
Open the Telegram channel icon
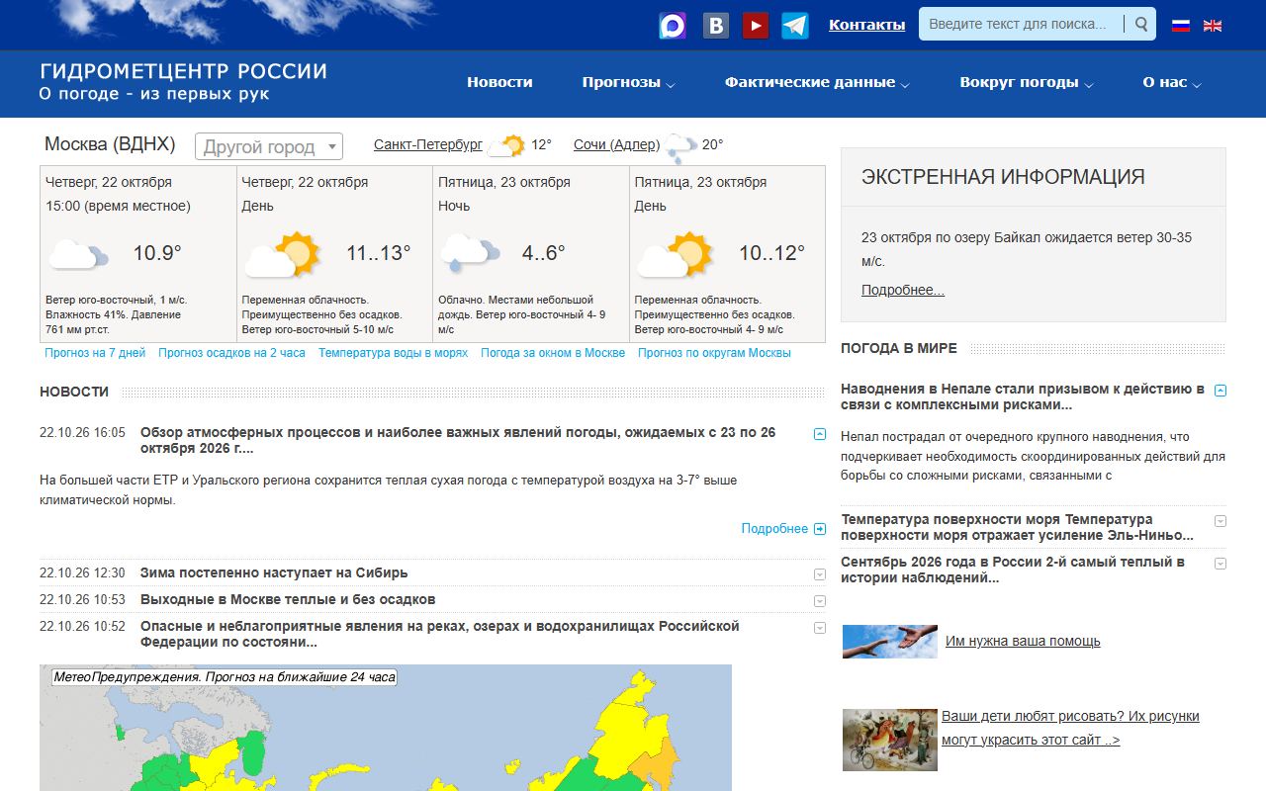click(795, 25)
